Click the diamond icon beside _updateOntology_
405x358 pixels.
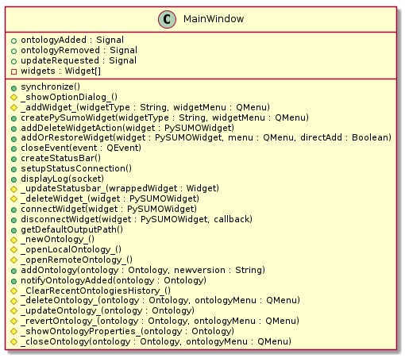tap(13, 311)
